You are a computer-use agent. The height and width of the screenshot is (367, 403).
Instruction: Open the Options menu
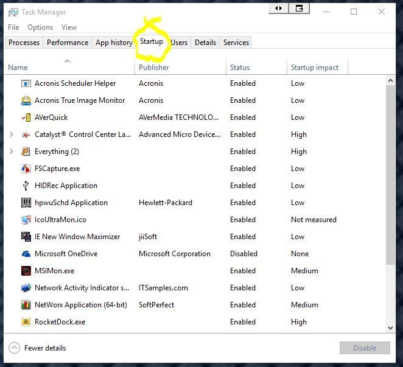(40, 27)
